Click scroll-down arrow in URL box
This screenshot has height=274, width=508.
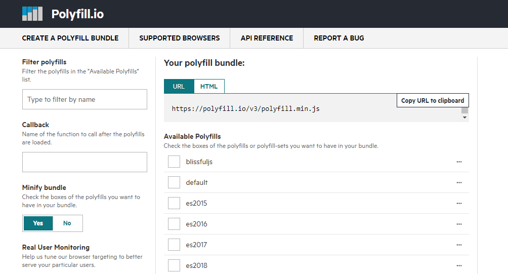[x=464, y=118]
